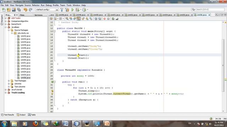
Task: Click the Comment editor toolbar icon
Action: pyautogui.click(x=113, y=19)
